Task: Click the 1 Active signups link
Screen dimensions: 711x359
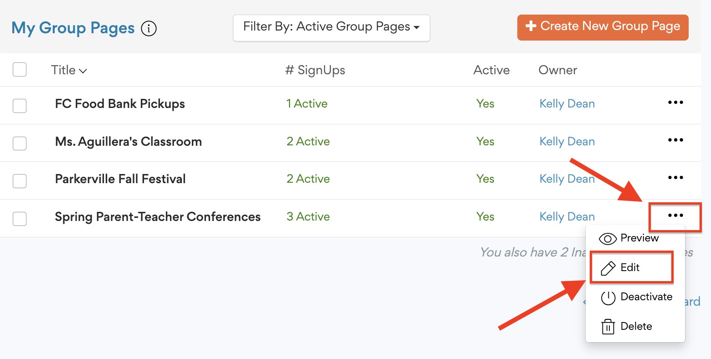Action: pos(307,104)
